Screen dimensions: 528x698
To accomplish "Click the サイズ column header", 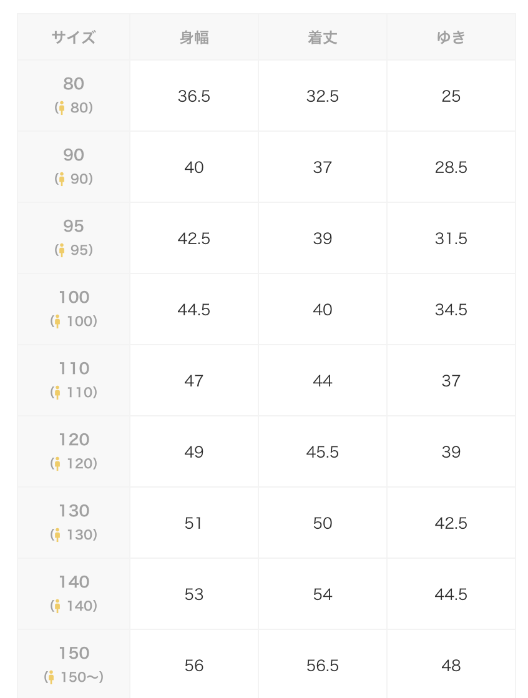I will 74,37.
